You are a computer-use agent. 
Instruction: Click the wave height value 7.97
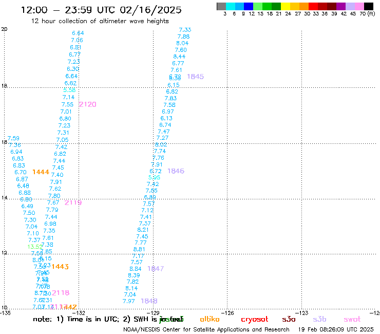point(128,301)
